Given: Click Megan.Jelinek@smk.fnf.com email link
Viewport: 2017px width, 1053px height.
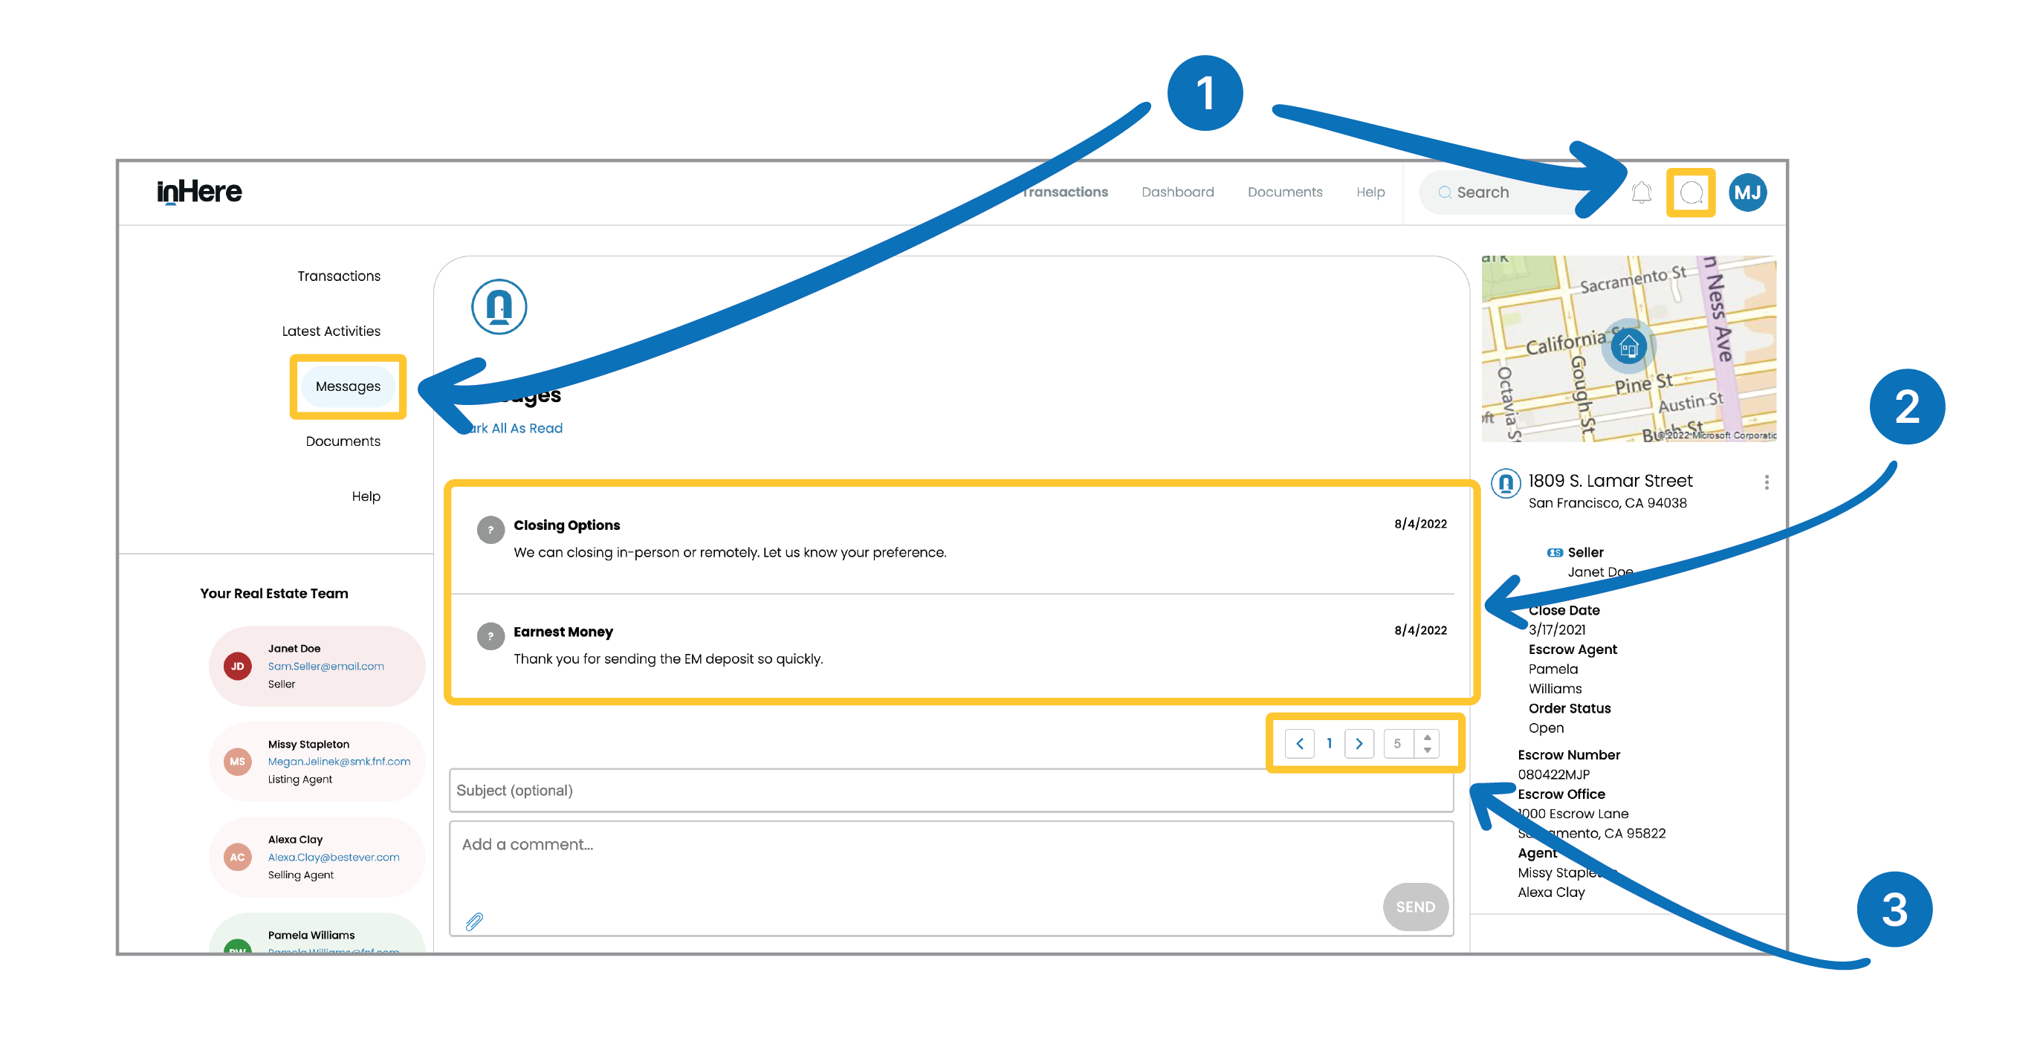Looking at the screenshot, I should point(338,761).
